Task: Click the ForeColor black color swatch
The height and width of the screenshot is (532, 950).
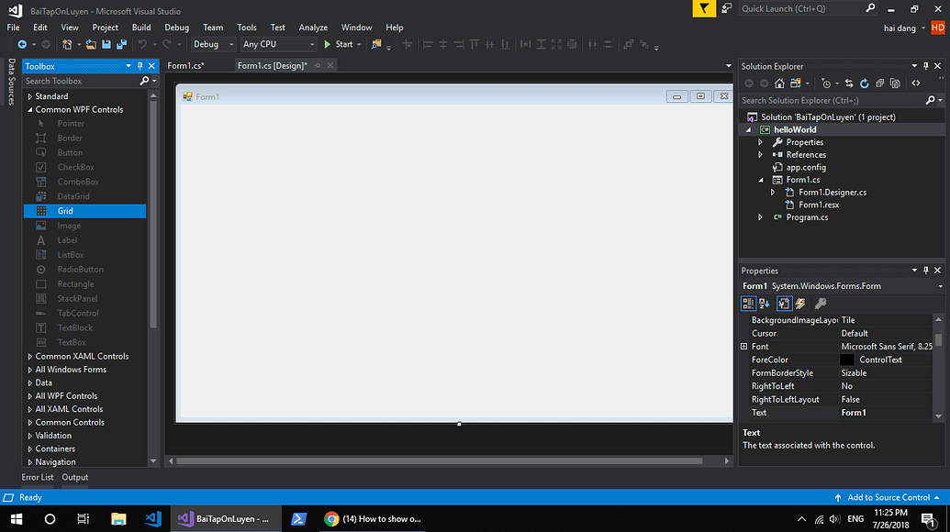Action: (x=846, y=359)
